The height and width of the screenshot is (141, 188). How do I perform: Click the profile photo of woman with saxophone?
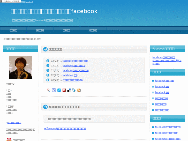tap(20, 67)
